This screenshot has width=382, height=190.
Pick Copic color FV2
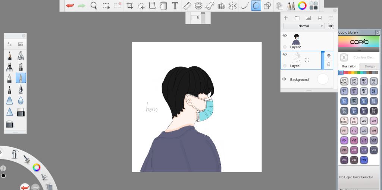pyautogui.click(x=364, y=160)
